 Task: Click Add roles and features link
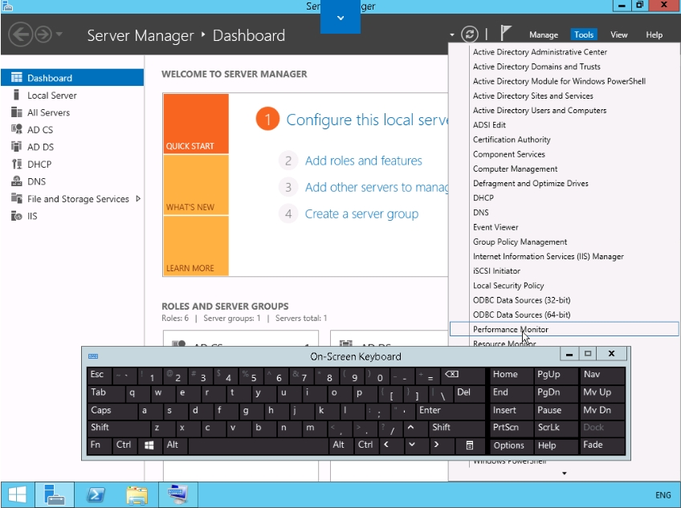[x=363, y=161]
